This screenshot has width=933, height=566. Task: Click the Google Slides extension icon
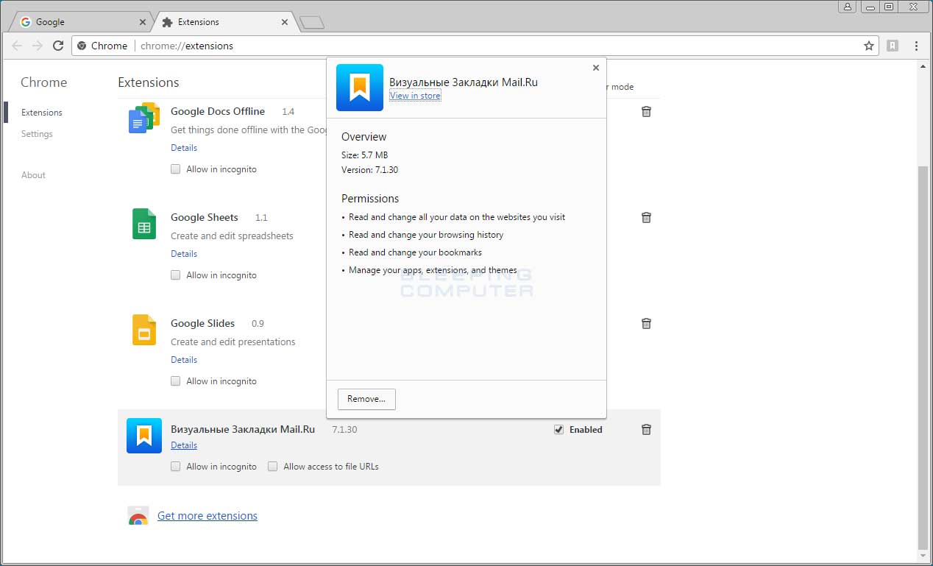[143, 330]
